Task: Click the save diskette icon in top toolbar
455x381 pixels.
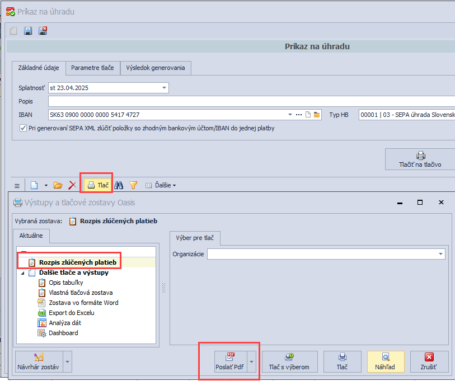Action: click(x=28, y=31)
